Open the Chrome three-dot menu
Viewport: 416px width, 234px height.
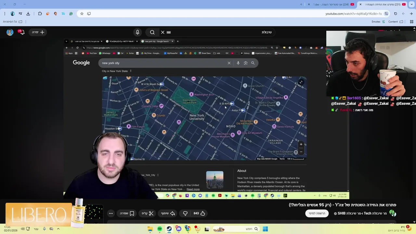point(5,14)
